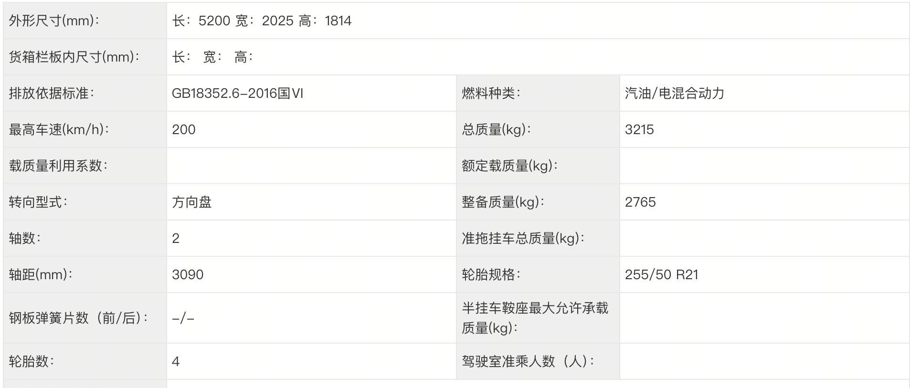
Task: Select the wheelbase value 3090
Action: point(188,275)
